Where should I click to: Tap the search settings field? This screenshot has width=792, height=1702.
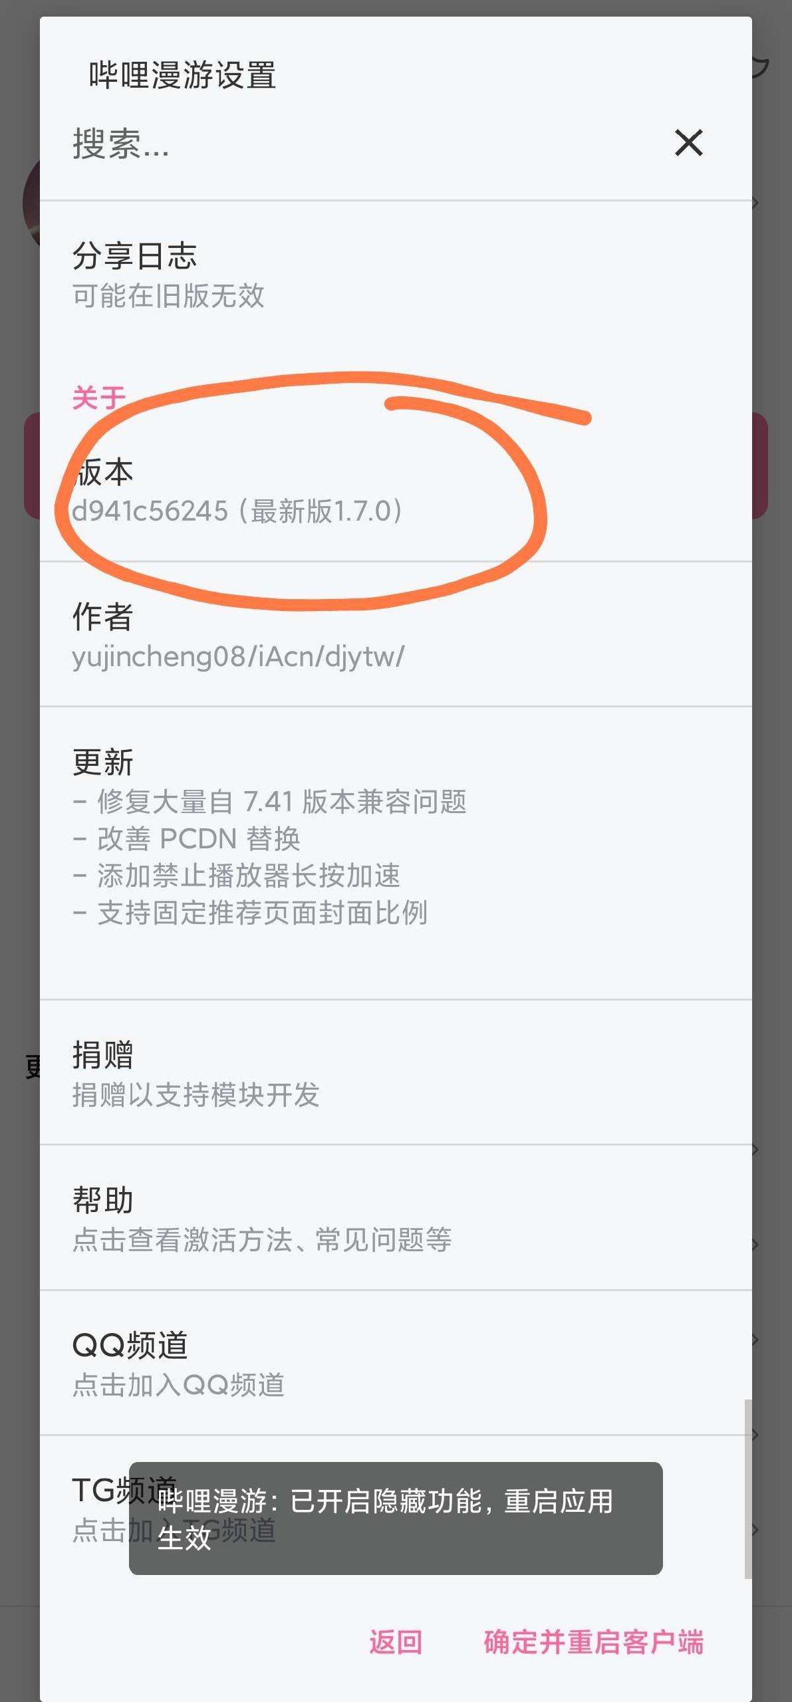[359, 144]
